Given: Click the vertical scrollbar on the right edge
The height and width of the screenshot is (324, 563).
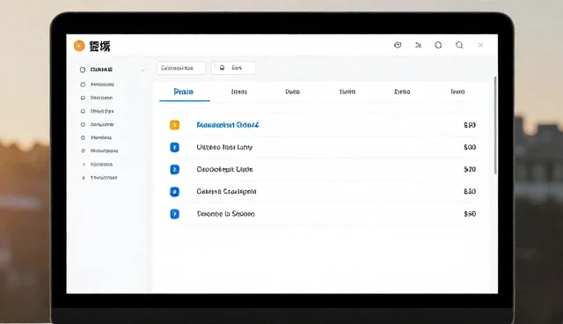Looking at the screenshot, I should (495, 125).
